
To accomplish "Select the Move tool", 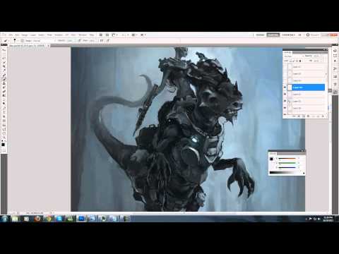I will coord(4,50).
